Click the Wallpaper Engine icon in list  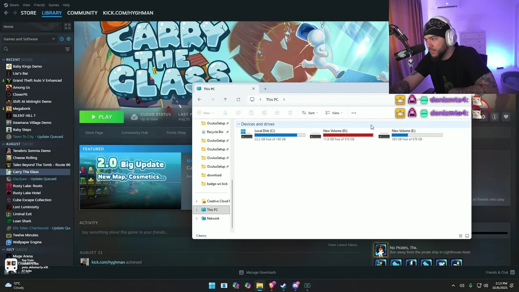[9, 242]
